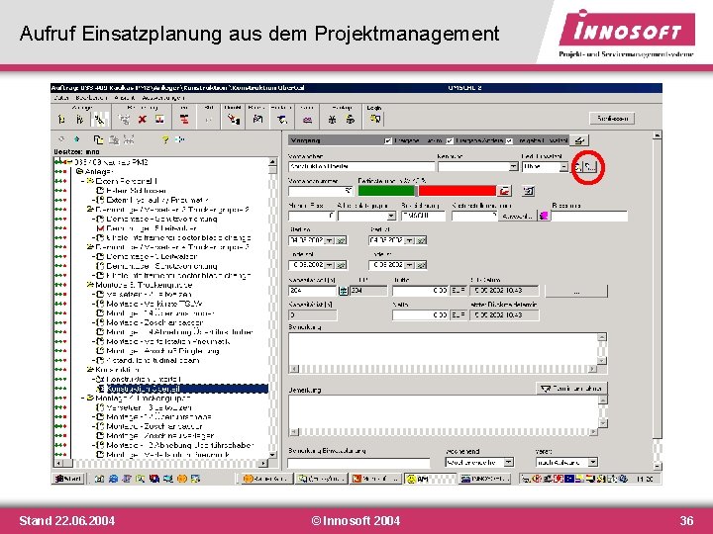Click the taskbar clock
The image size is (713, 534).
[x=645, y=479]
